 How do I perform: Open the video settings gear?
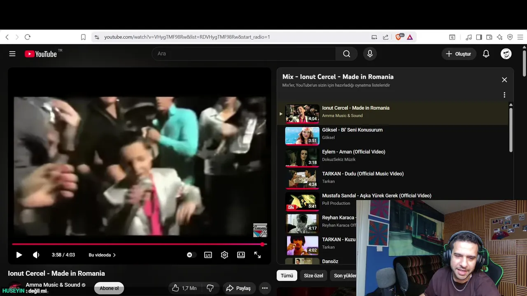pos(224,255)
